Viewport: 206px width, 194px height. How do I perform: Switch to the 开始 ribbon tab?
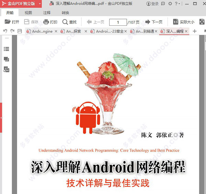(10, 13)
